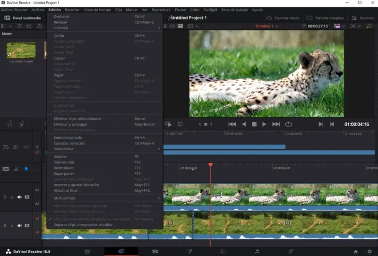Open the dropdown left of bypass grades icon

tap(359, 26)
